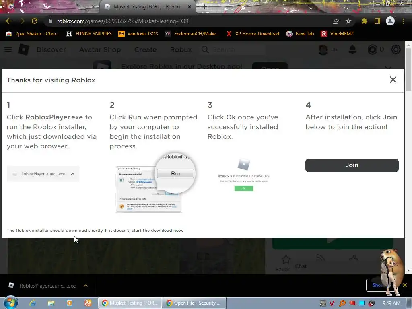Click the taskbar clock 9:49 AM
The width and height of the screenshot is (412, 309).
[x=391, y=303]
